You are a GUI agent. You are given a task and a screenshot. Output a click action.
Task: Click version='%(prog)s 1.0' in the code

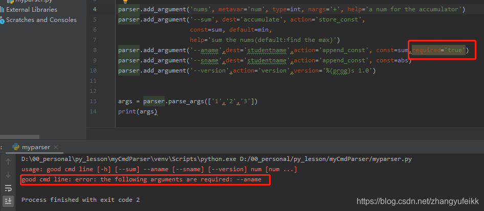(333, 71)
